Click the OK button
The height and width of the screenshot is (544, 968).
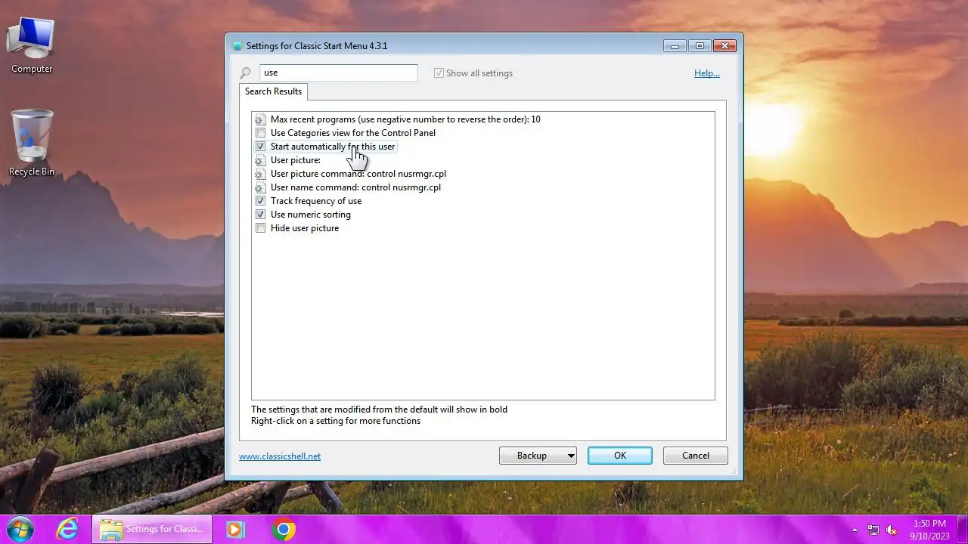620,456
